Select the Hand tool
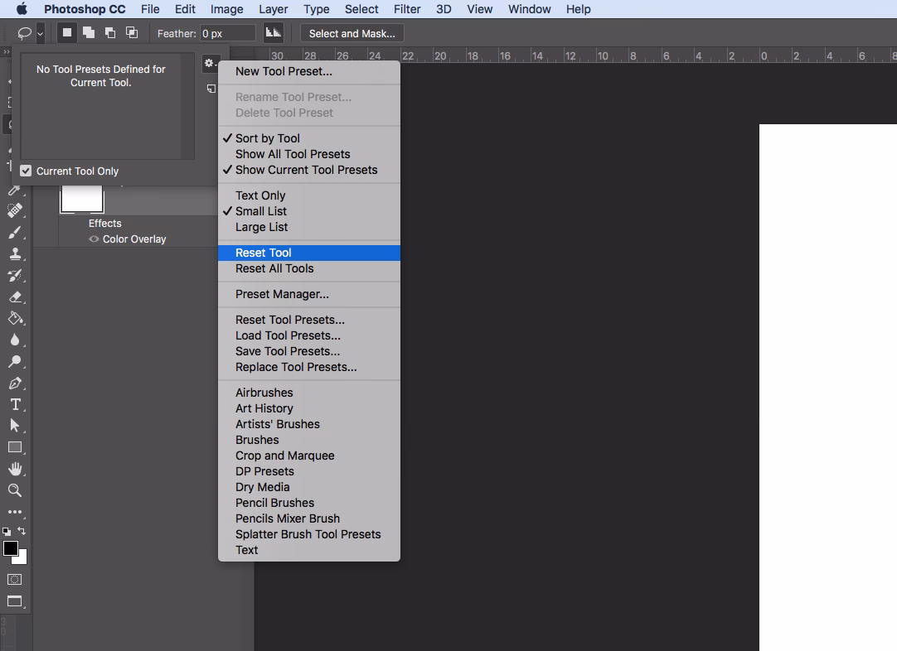This screenshot has height=651, width=897. click(15, 469)
